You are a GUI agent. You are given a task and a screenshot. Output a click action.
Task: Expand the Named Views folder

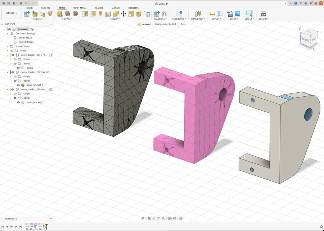tap(8, 46)
